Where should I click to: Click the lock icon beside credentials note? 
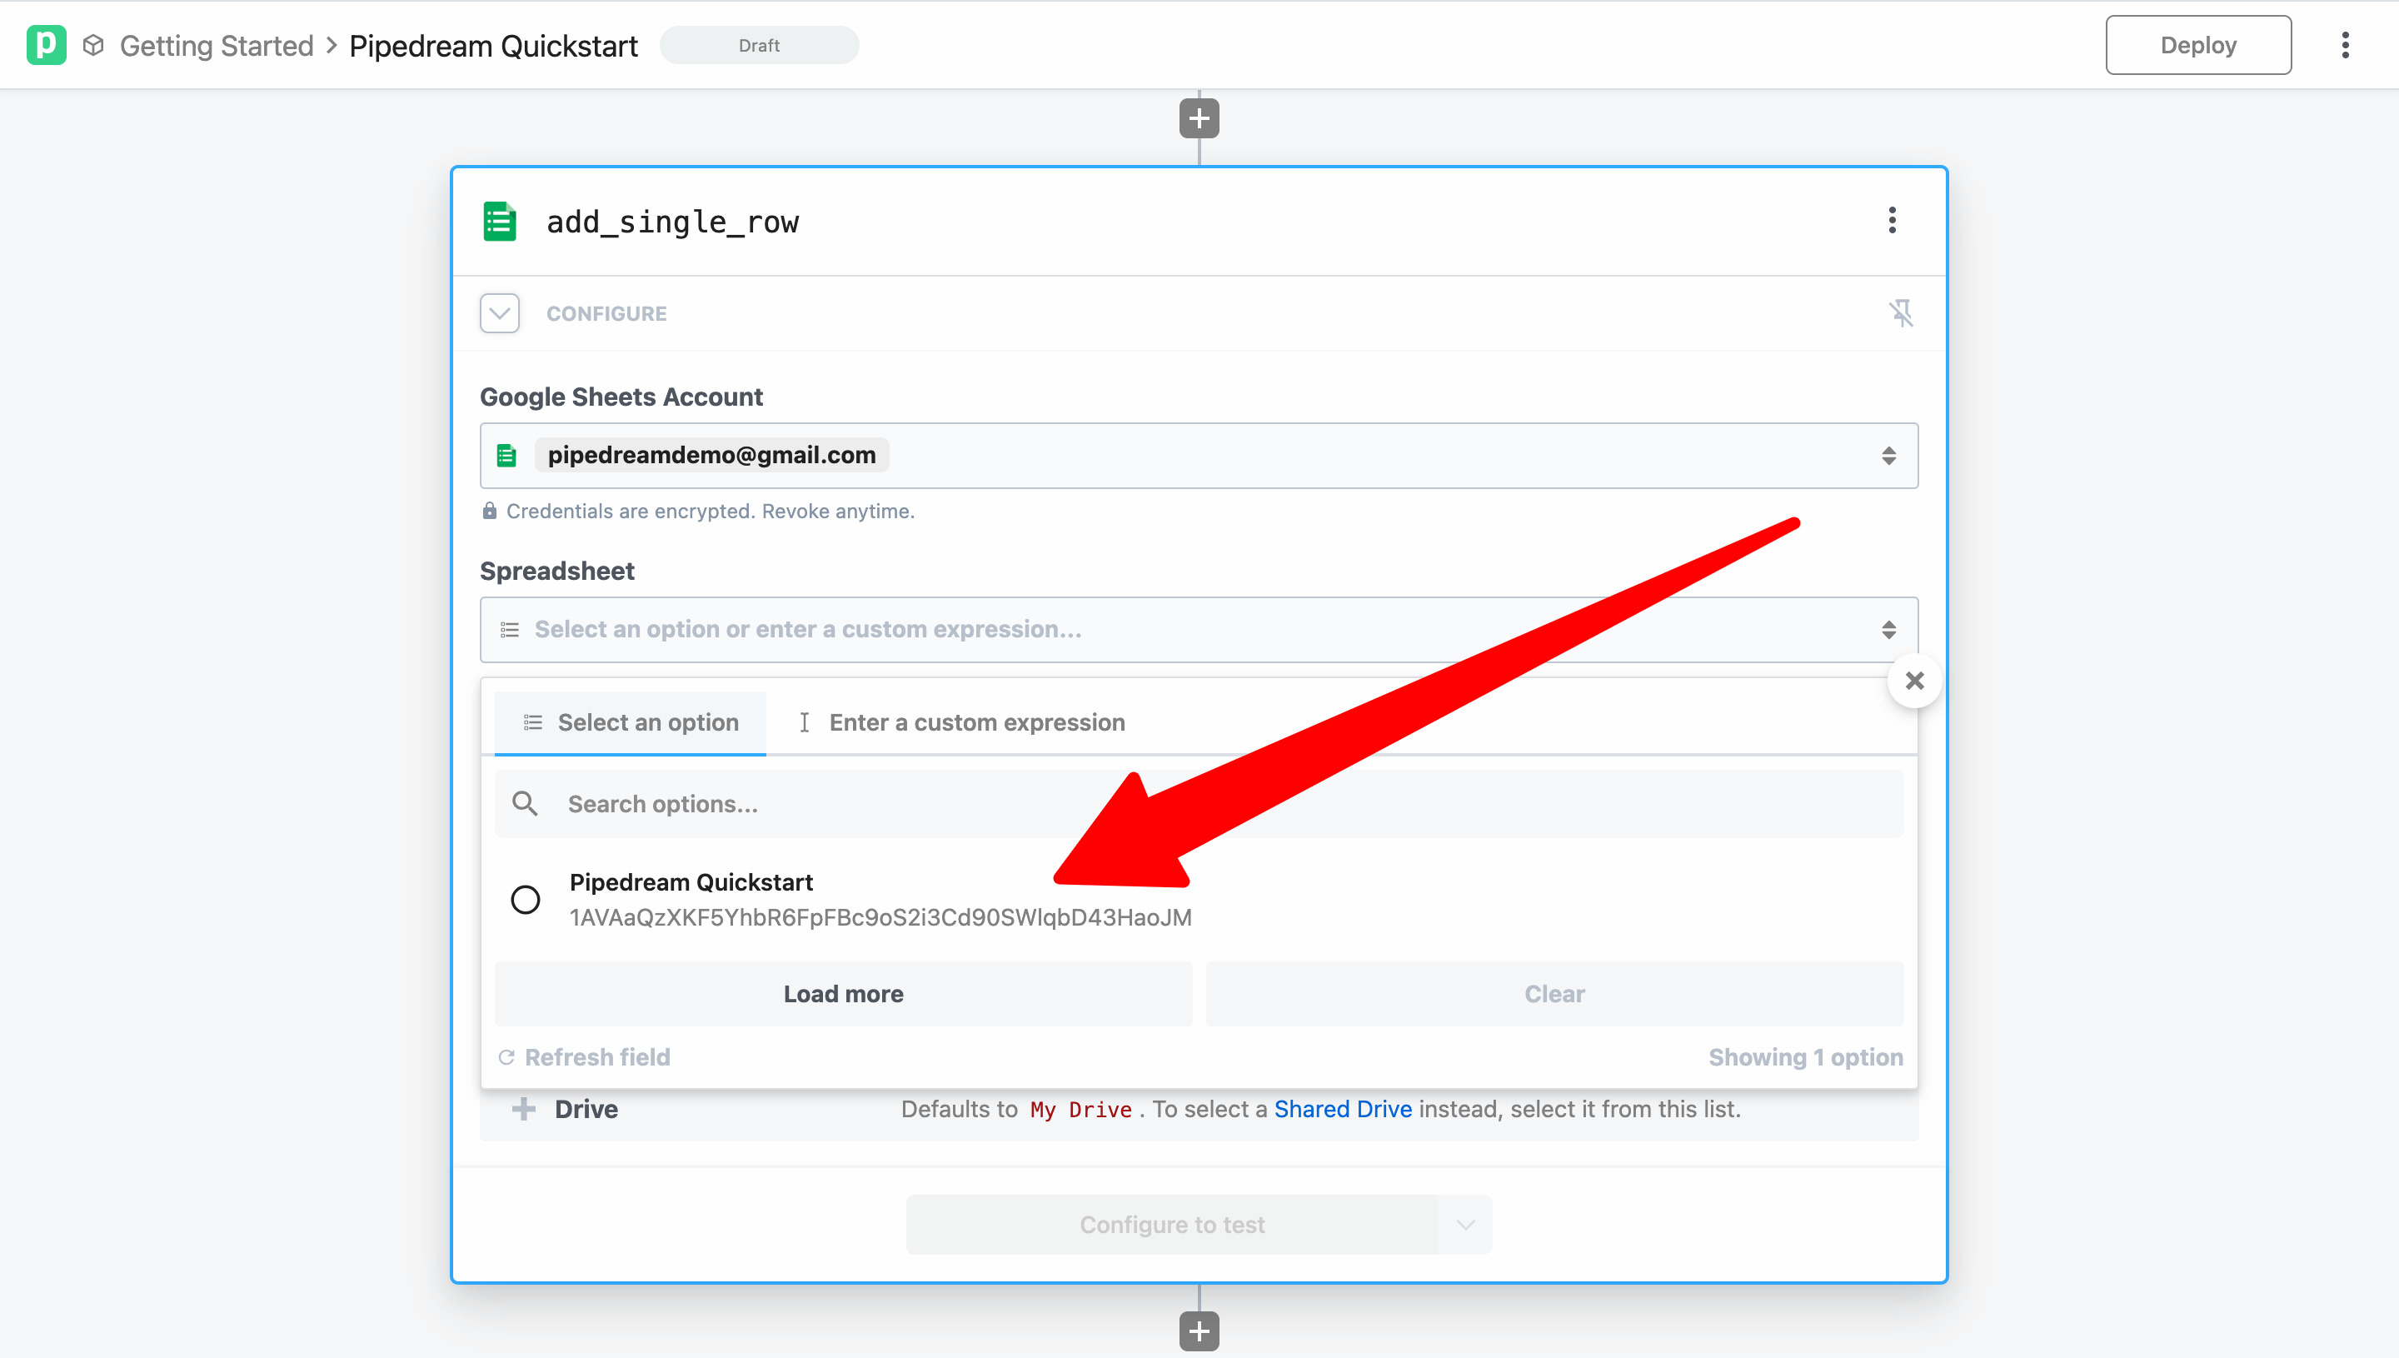490,510
